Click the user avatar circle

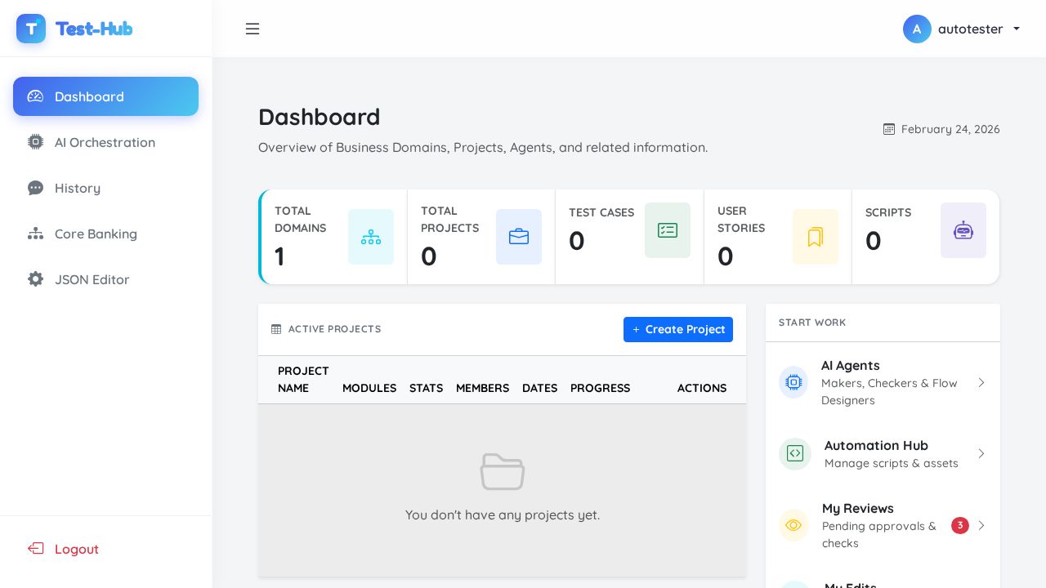917,29
